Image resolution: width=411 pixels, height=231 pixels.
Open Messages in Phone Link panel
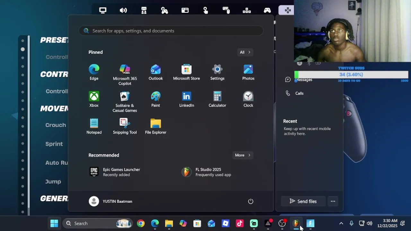coord(299,80)
